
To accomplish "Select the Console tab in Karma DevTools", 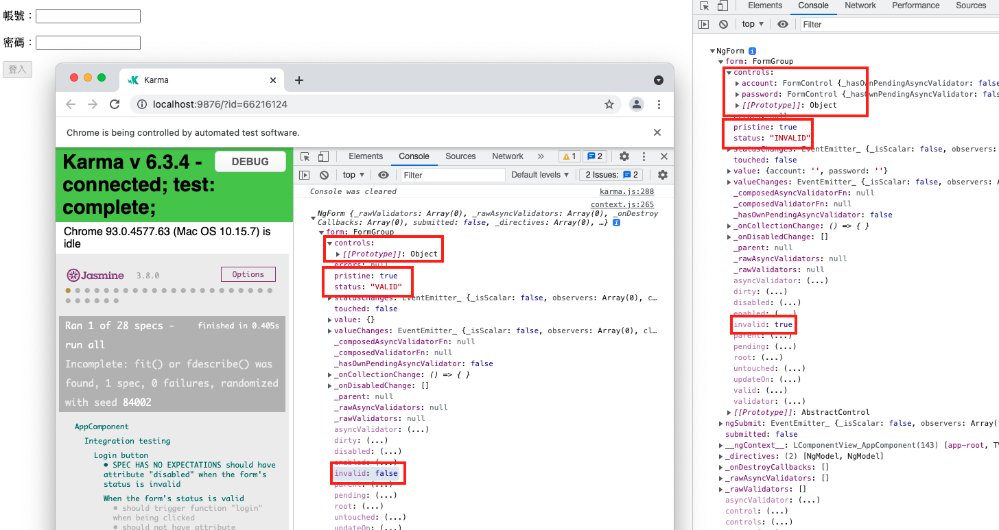I will tap(414, 156).
